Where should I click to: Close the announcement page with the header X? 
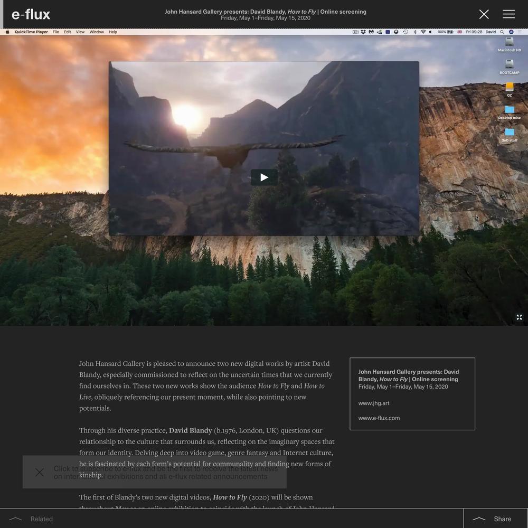click(x=484, y=14)
